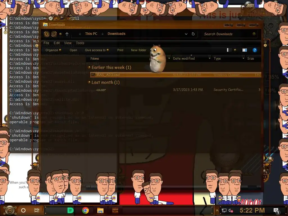This screenshot has width=288, height=216.
Task: Click the Search Downloads field
Action: (229, 34)
